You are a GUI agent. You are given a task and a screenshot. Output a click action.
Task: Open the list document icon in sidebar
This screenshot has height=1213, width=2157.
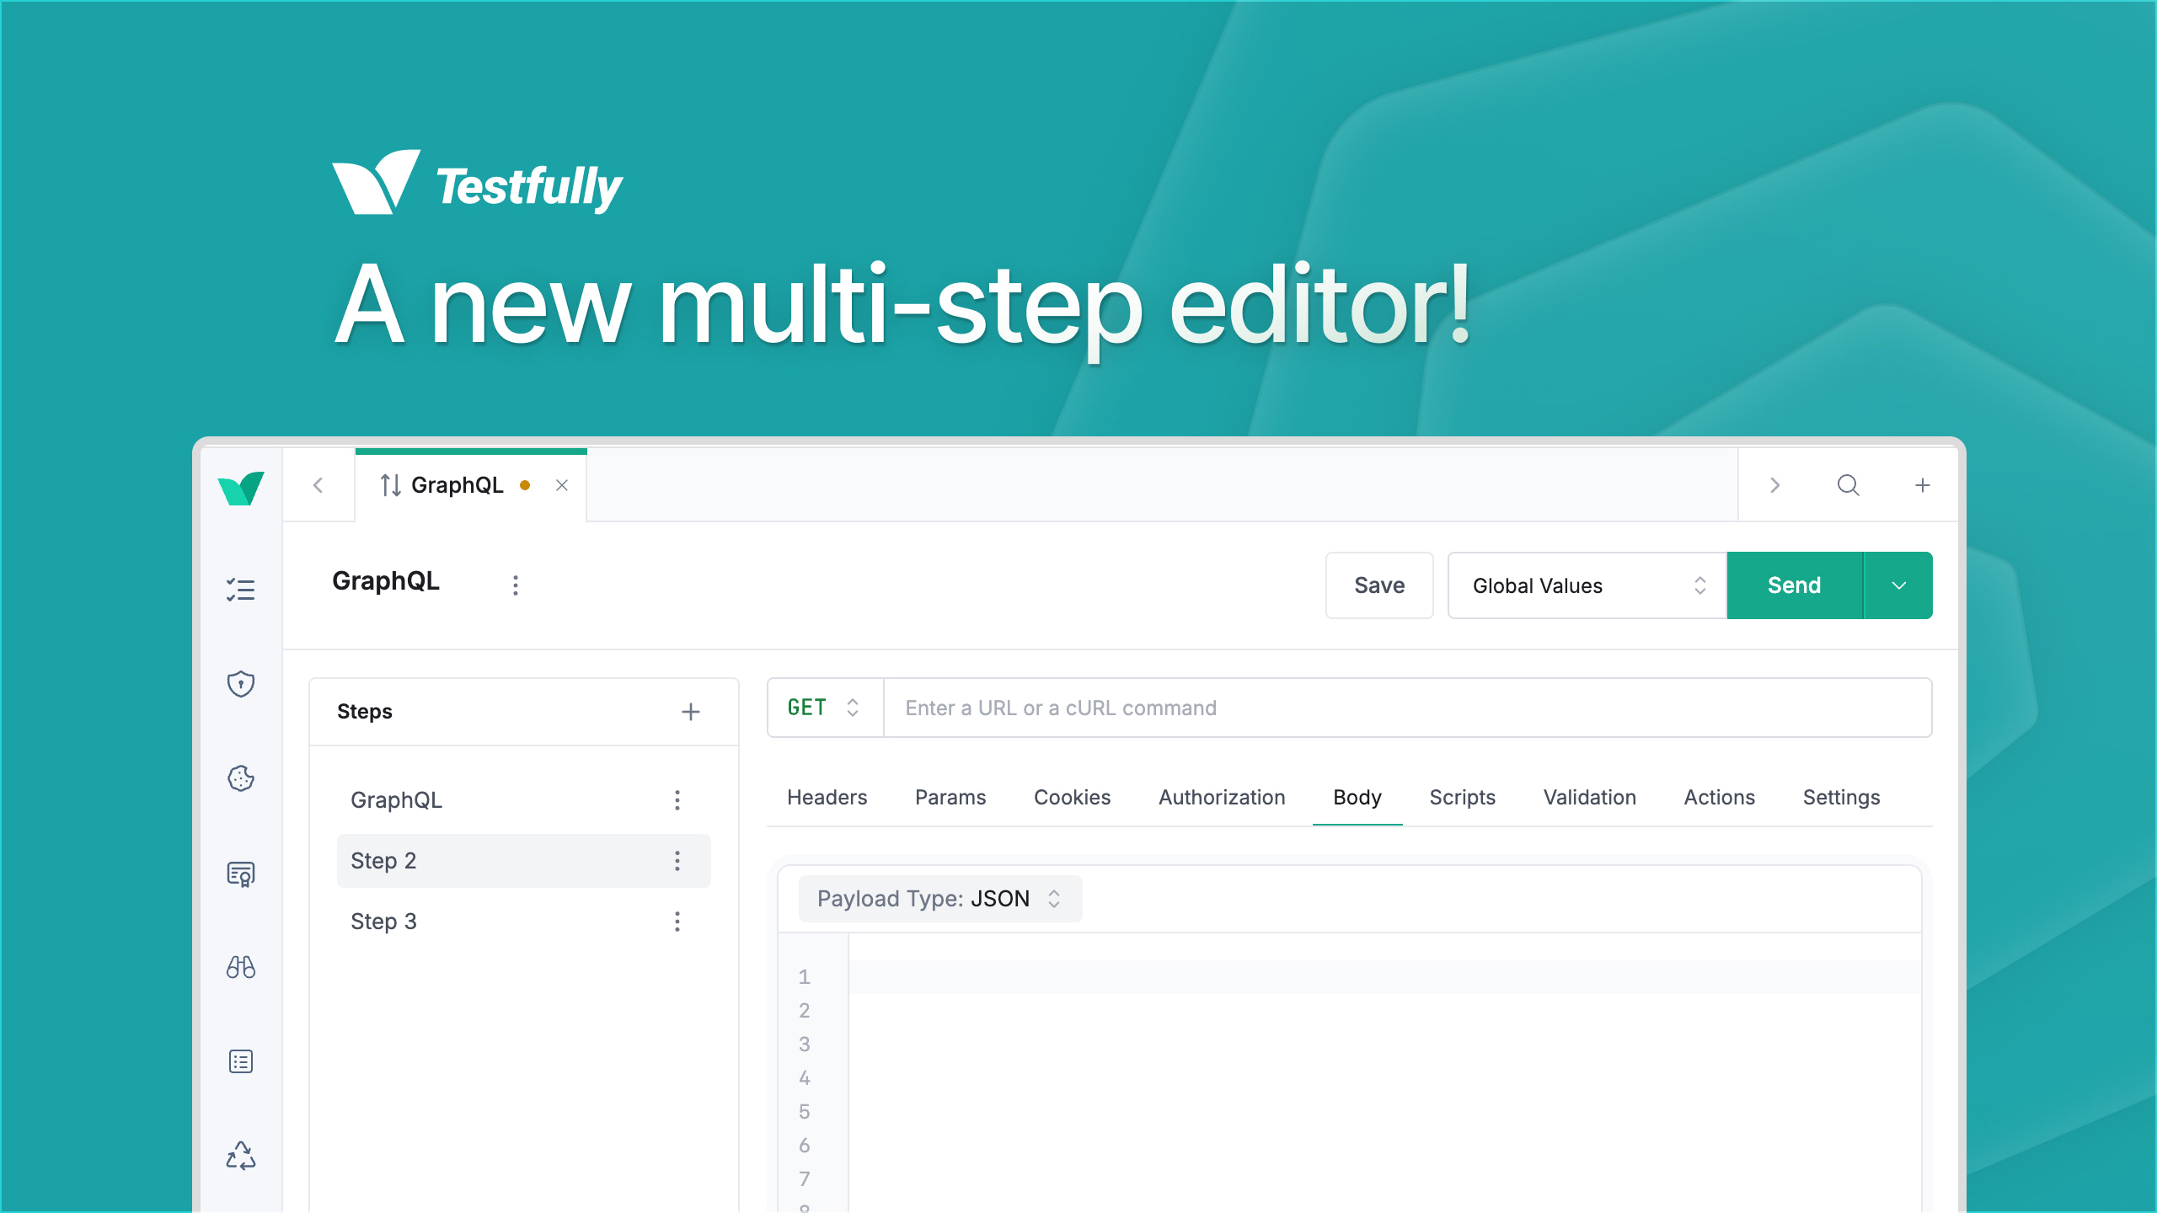click(241, 1061)
